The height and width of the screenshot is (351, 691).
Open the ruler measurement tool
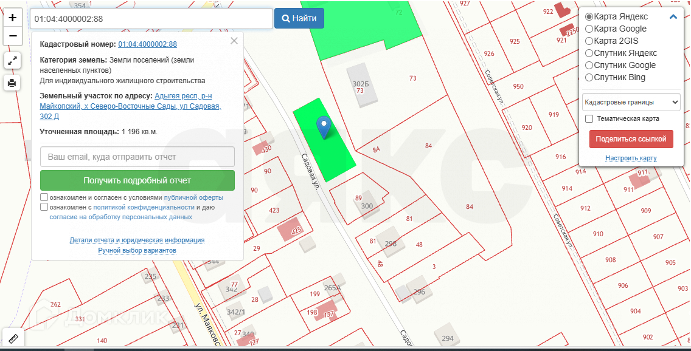(x=12, y=338)
